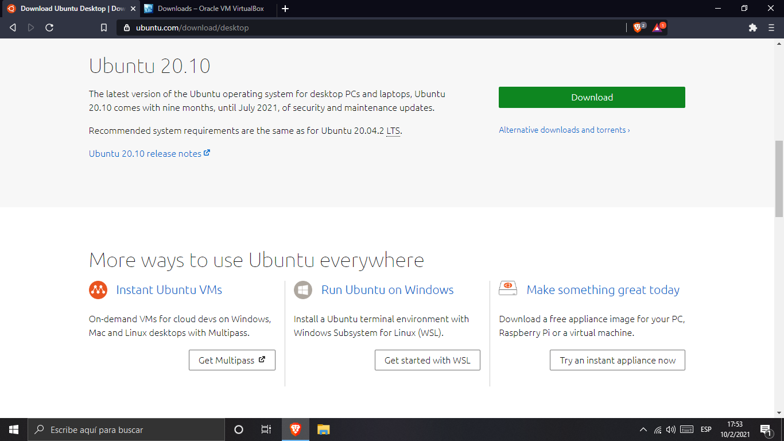Click the green Download button
Viewport: 784px width, 441px height.
592,97
